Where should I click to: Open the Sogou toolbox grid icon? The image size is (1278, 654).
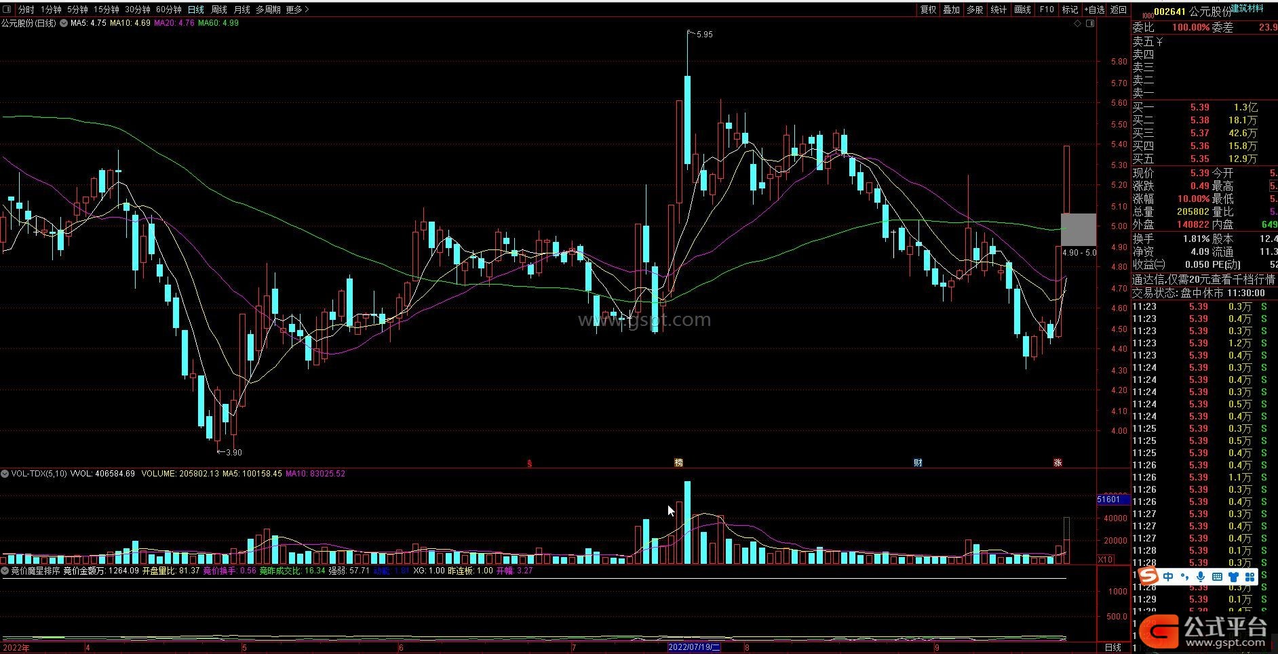pyautogui.click(x=1250, y=577)
